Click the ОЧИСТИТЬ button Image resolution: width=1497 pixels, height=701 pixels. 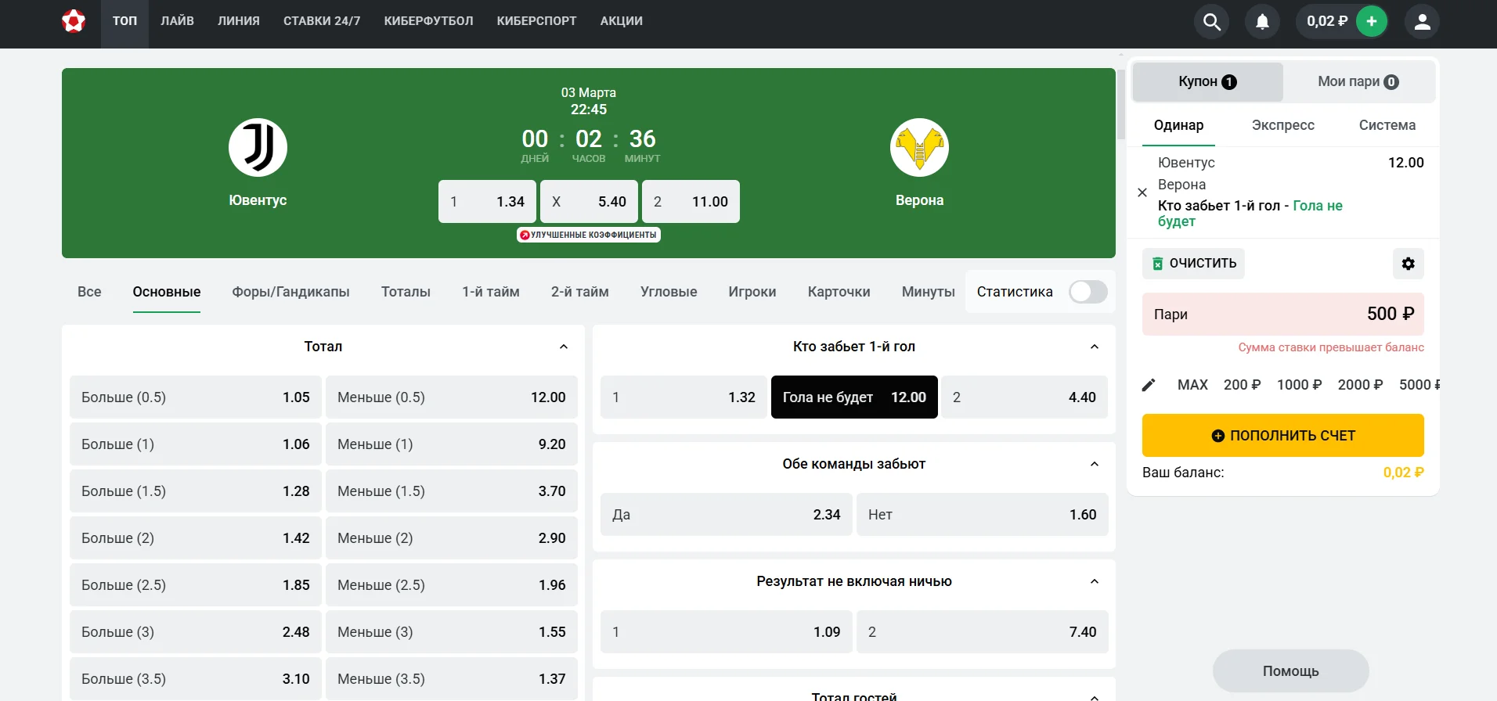(1193, 264)
